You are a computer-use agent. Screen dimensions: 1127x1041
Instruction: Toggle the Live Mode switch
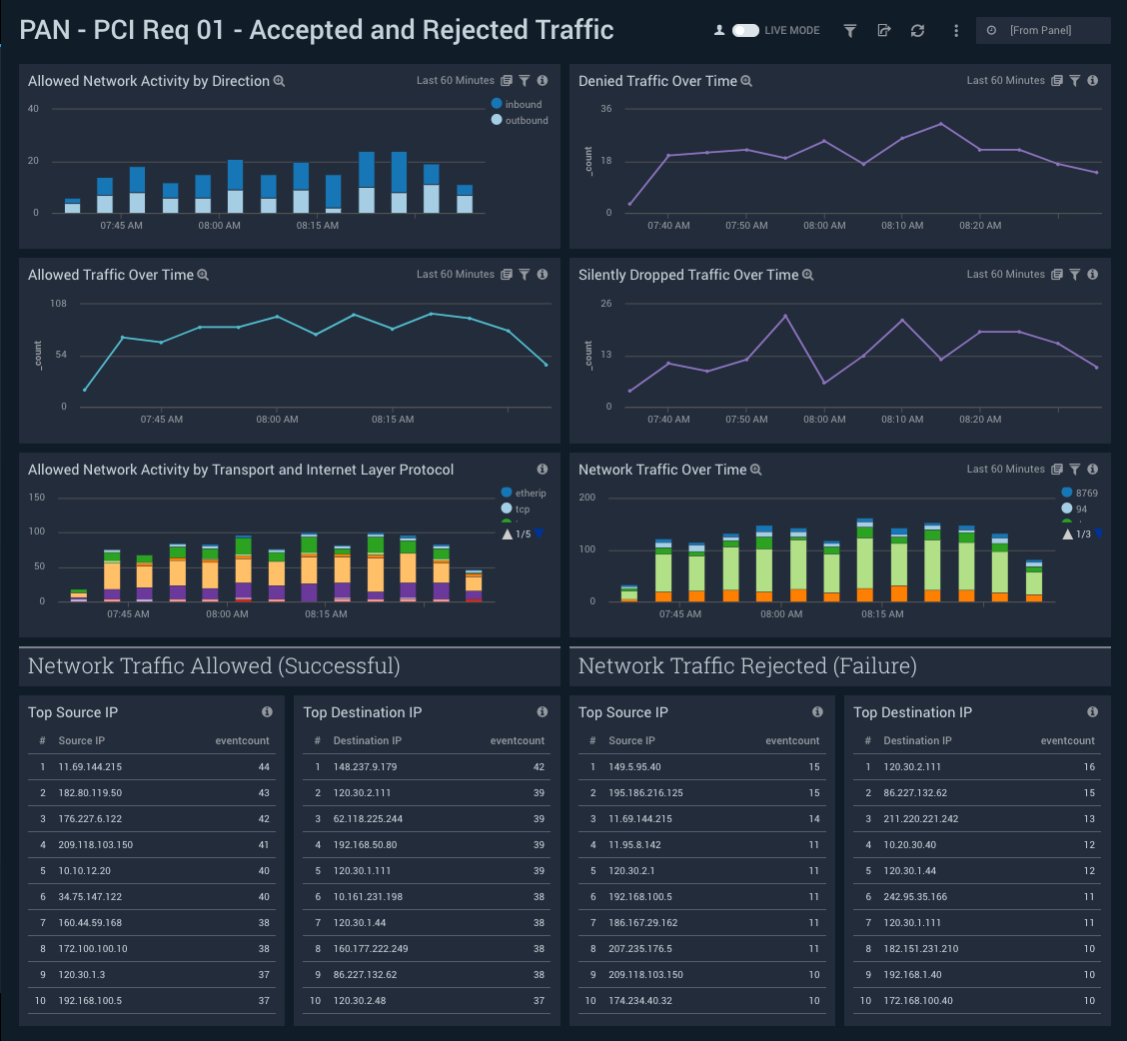pyautogui.click(x=745, y=31)
